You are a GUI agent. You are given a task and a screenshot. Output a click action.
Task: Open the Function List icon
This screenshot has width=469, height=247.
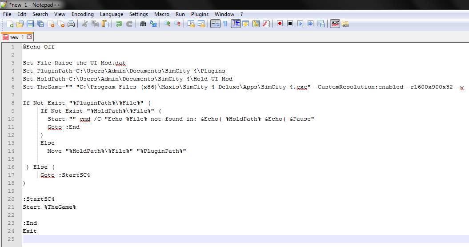click(x=266, y=24)
